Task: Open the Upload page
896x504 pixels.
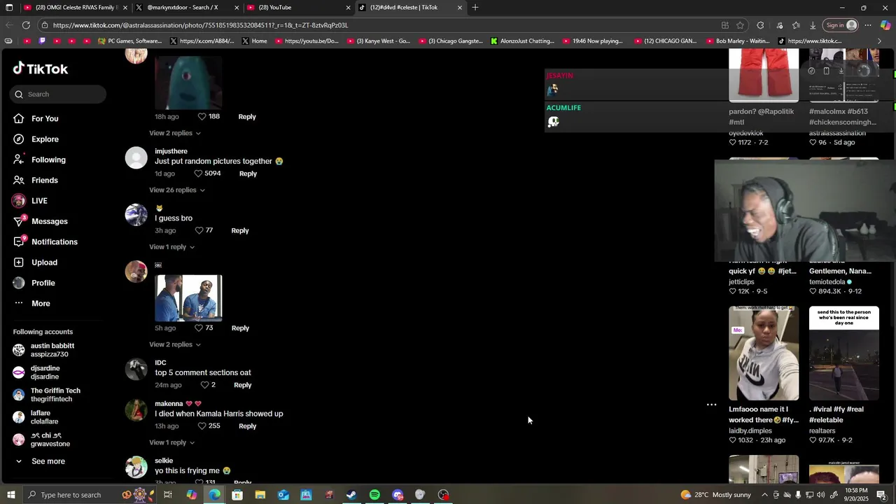Action: (x=44, y=262)
